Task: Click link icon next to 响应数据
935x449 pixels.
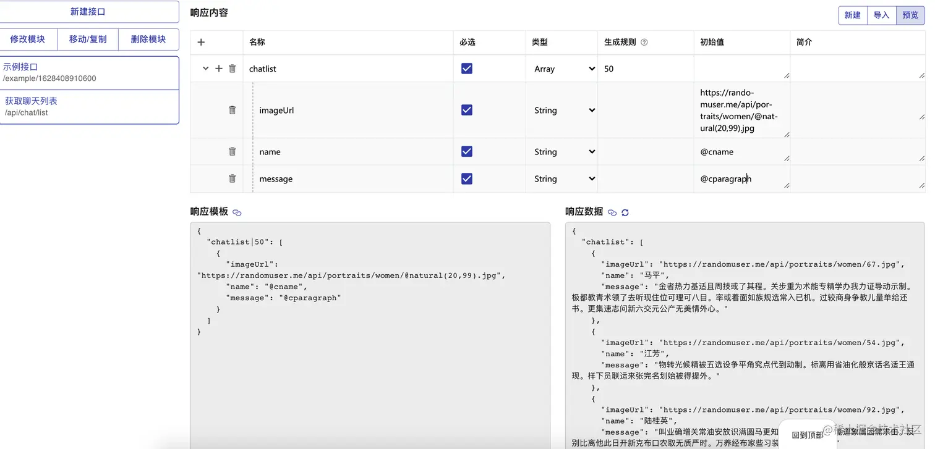Action: (612, 212)
